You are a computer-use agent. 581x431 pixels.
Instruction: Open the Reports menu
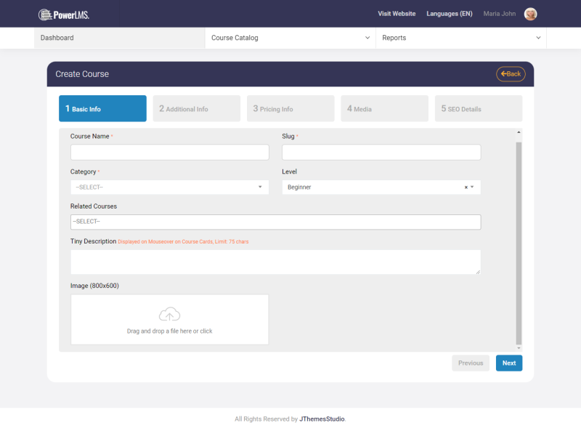click(x=461, y=38)
